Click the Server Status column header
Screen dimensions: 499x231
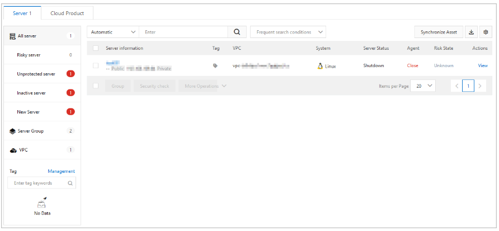click(376, 48)
